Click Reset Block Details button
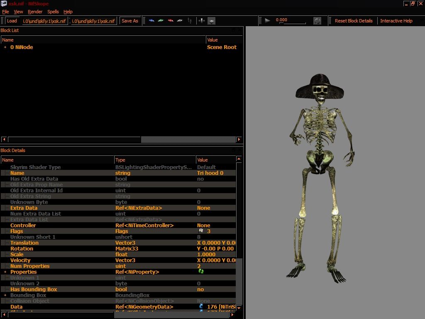 point(354,21)
